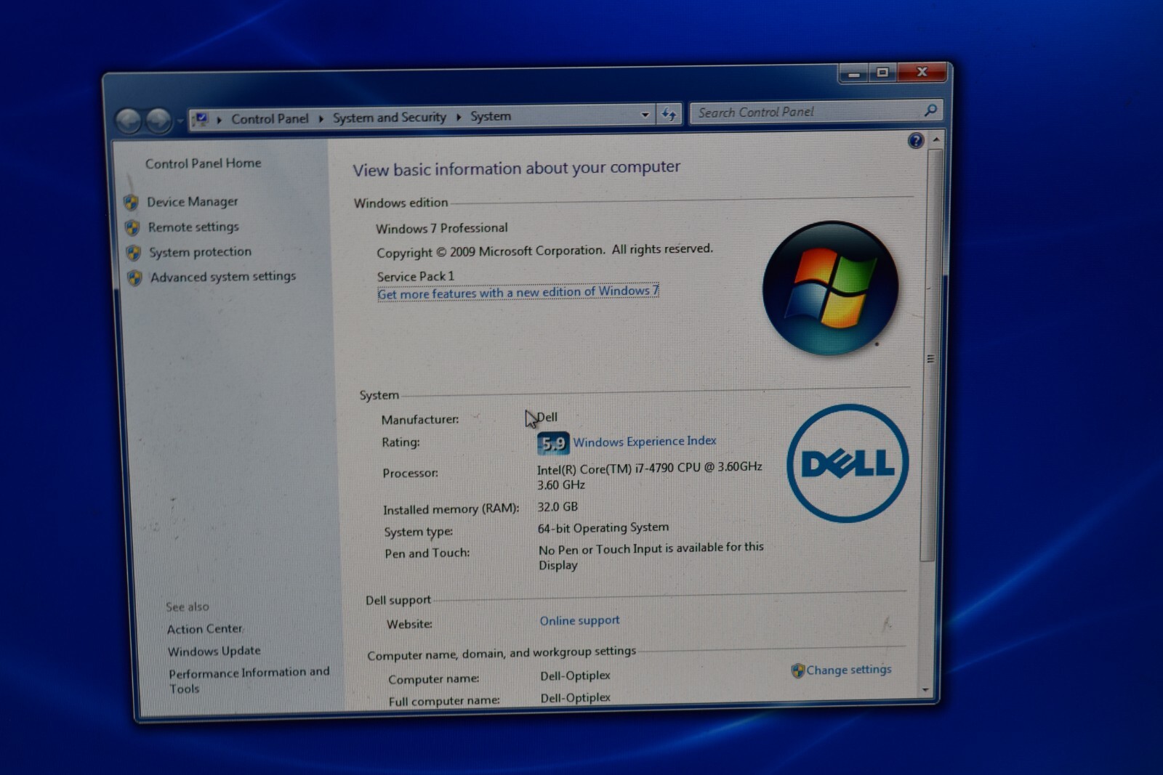This screenshot has width=1163, height=775.
Task: Click the Dell logo image
Action: (848, 463)
